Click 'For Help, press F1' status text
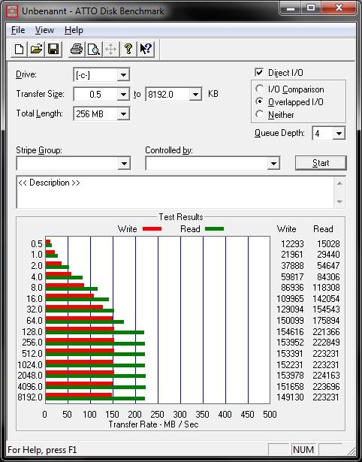The image size is (362, 462). click(42, 450)
